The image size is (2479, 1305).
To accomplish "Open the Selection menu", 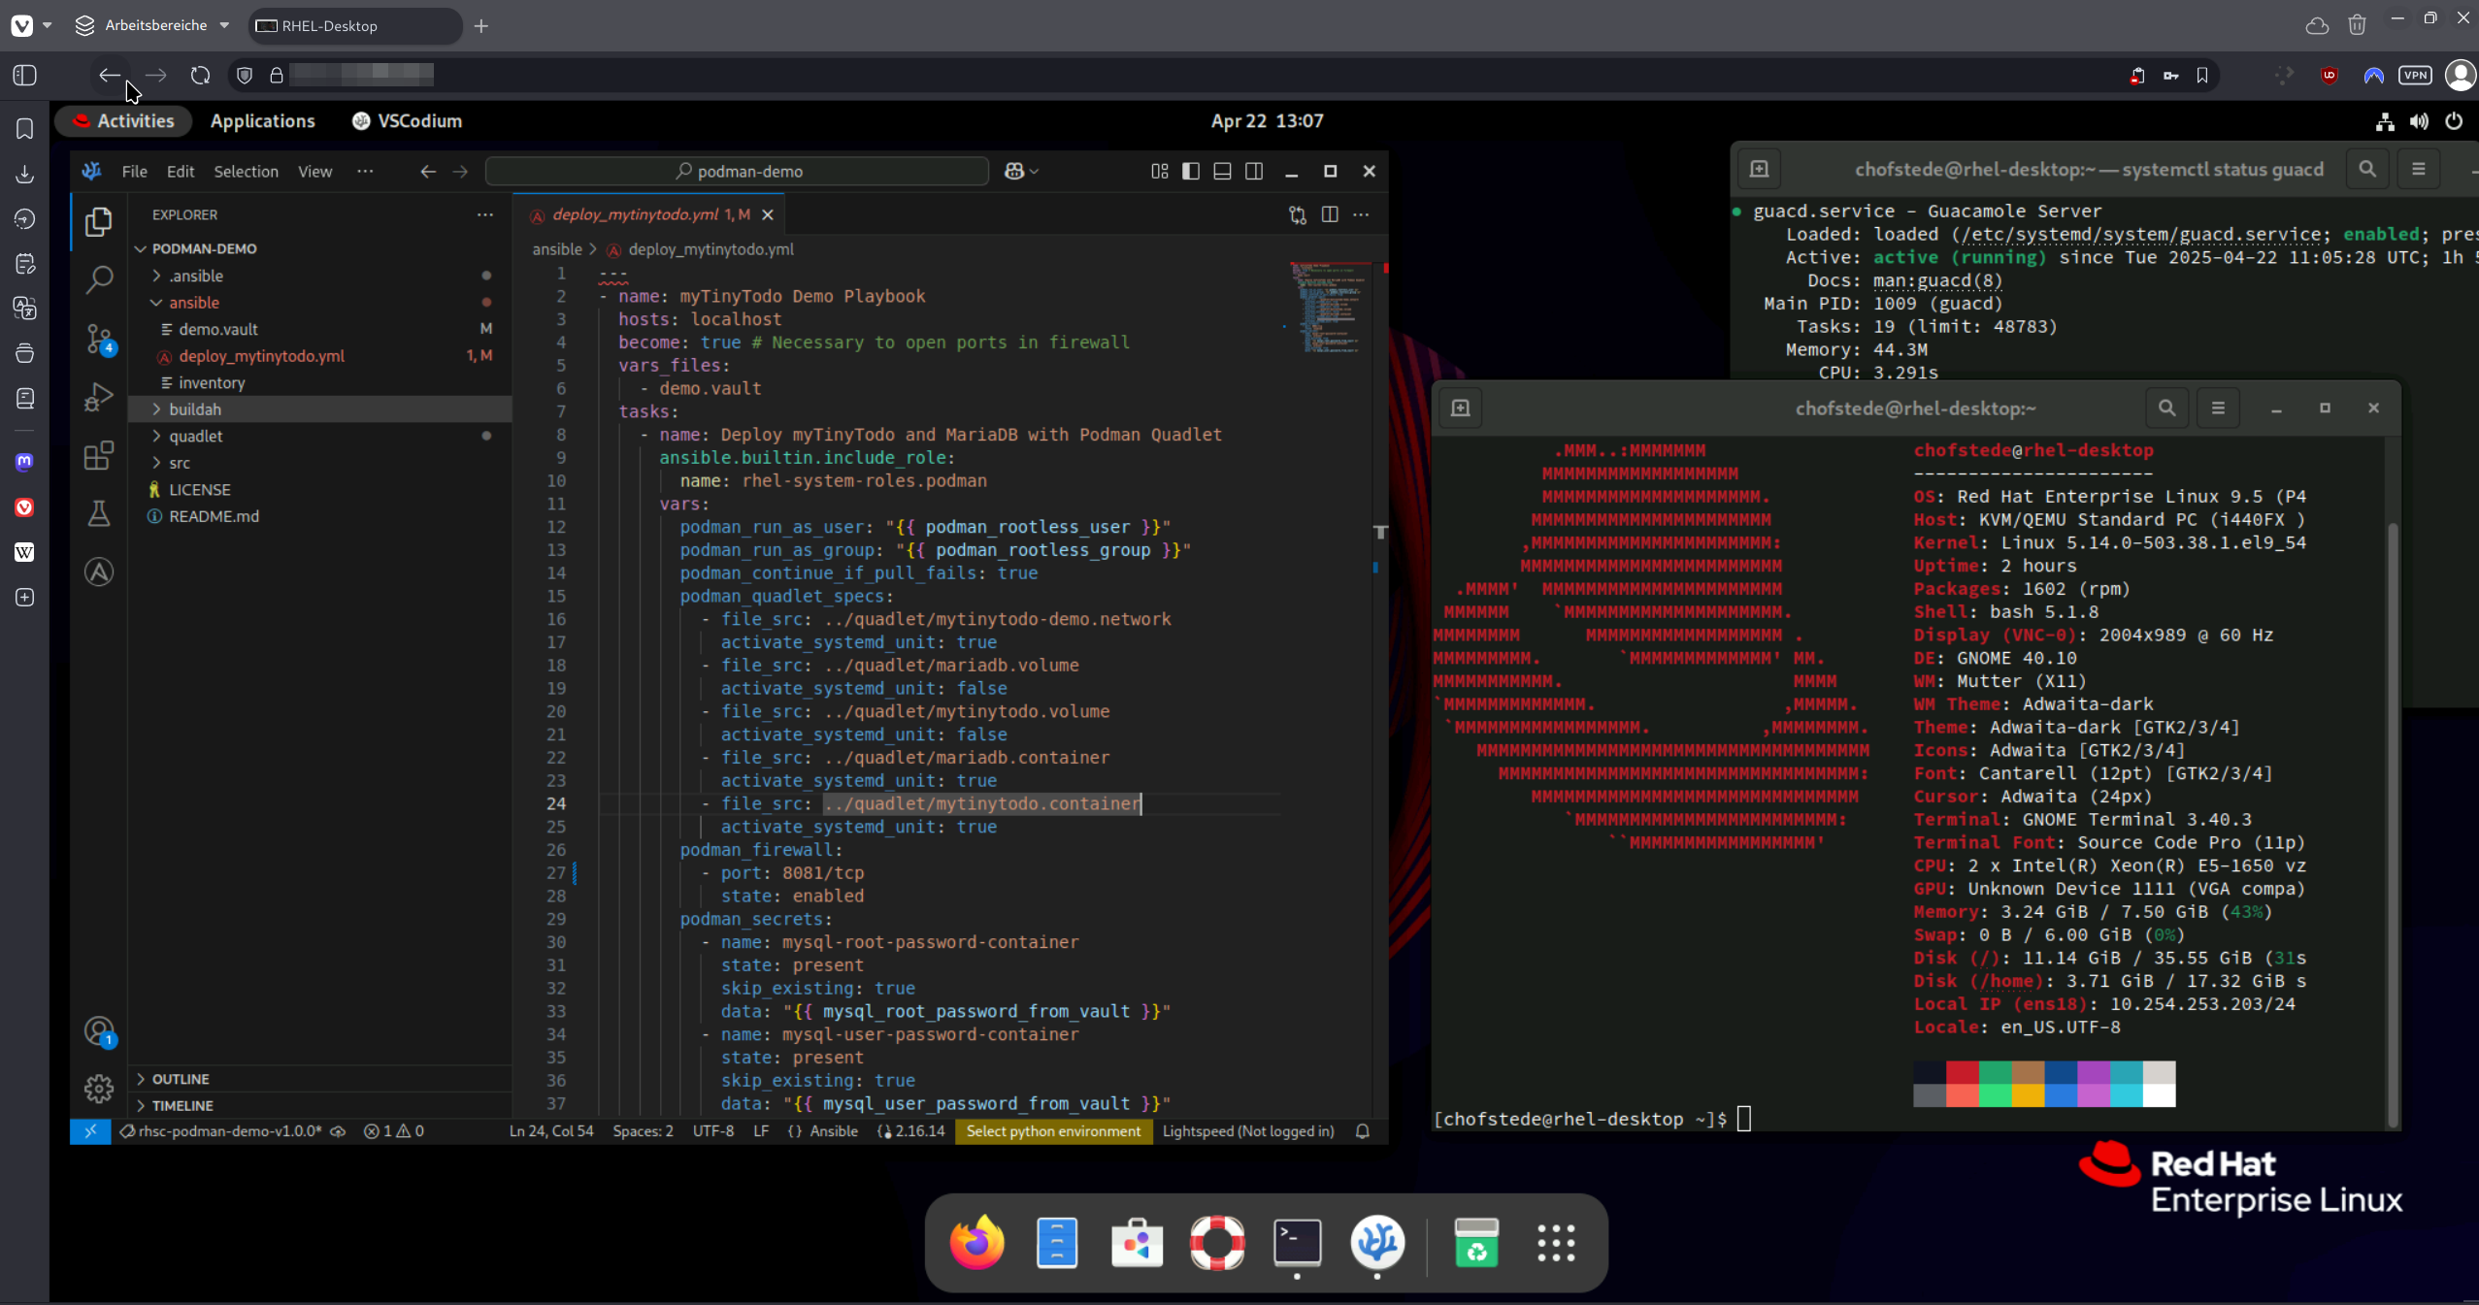I will (x=246, y=172).
